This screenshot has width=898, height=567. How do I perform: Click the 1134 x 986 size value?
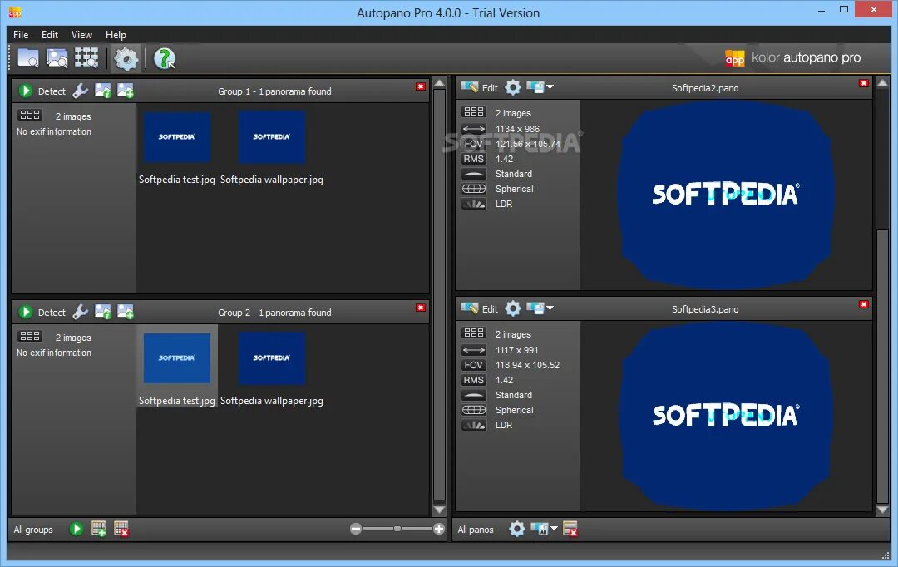(517, 129)
